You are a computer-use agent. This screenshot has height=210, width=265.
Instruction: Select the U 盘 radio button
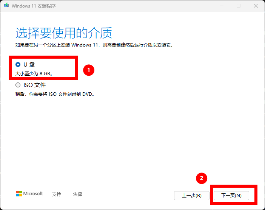tap(18, 65)
